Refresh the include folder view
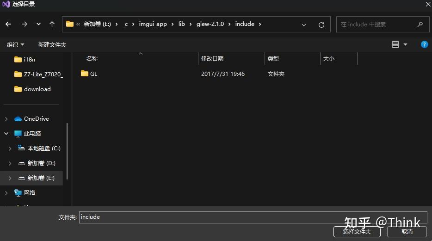This screenshot has height=241, width=432. [321, 25]
